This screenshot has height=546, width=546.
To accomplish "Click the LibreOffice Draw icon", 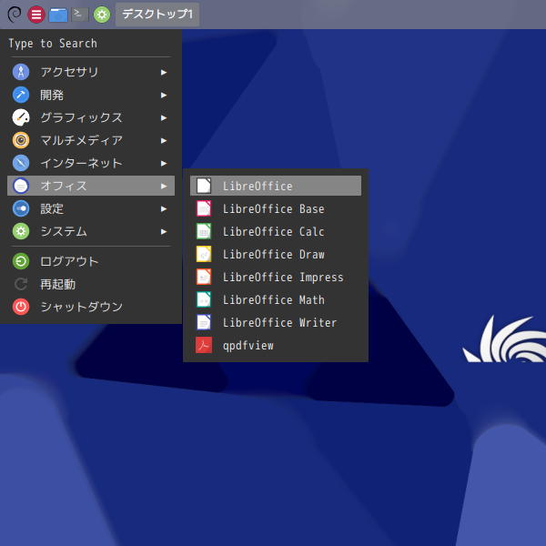I will (x=204, y=254).
